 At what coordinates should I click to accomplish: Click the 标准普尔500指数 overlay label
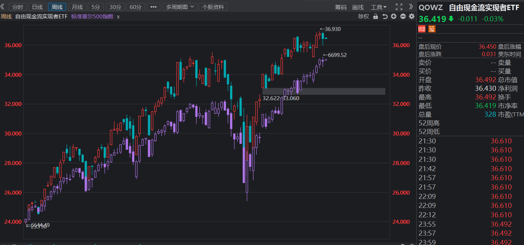point(92,16)
